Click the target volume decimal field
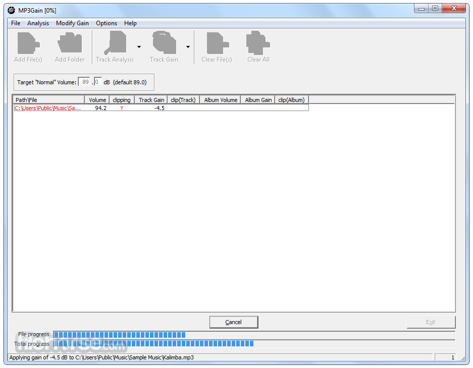The image size is (473, 368). coord(98,82)
